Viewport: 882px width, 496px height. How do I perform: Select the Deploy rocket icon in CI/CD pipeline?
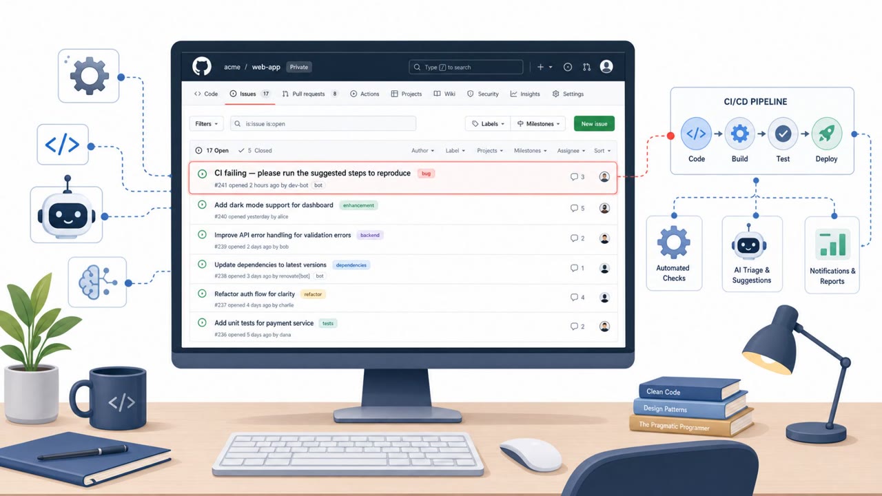coord(826,134)
